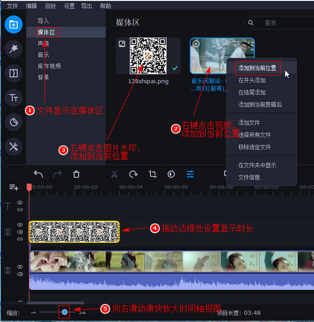This screenshot has width=314, height=322.
Task: Open the More tools tab
Action: point(13,147)
